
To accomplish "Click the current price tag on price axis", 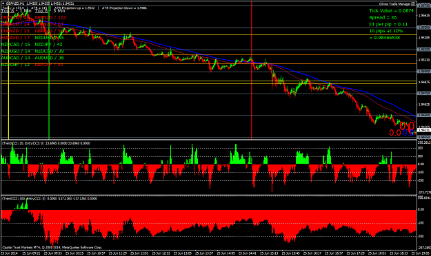I will [x=424, y=130].
